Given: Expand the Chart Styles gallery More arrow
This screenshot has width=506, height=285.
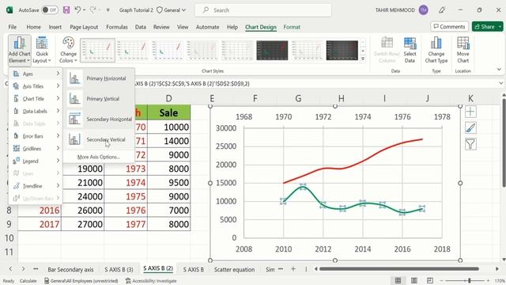Looking at the screenshot, I should click(363, 59).
